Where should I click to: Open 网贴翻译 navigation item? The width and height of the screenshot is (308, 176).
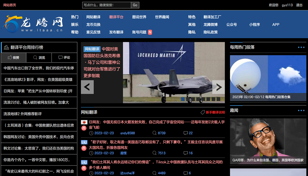click(x=93, y=17)
